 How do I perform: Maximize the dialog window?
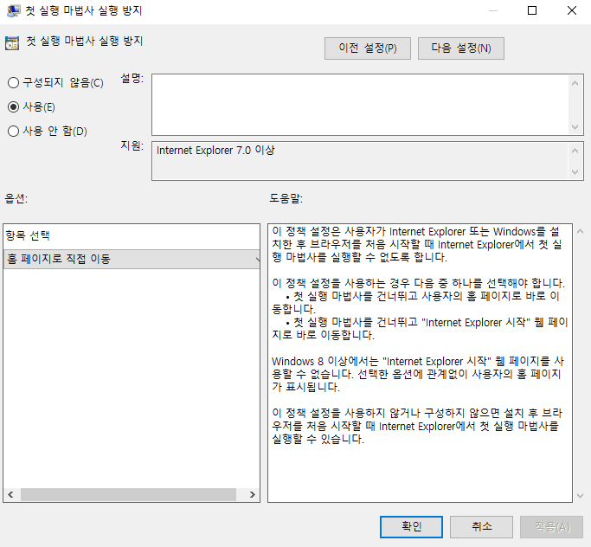coord(532,10)
